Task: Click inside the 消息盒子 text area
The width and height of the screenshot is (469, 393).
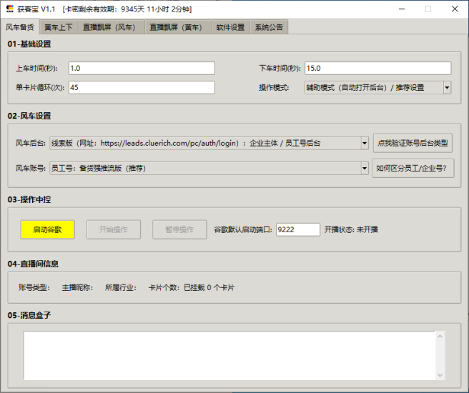Action: tap(229, 355)
